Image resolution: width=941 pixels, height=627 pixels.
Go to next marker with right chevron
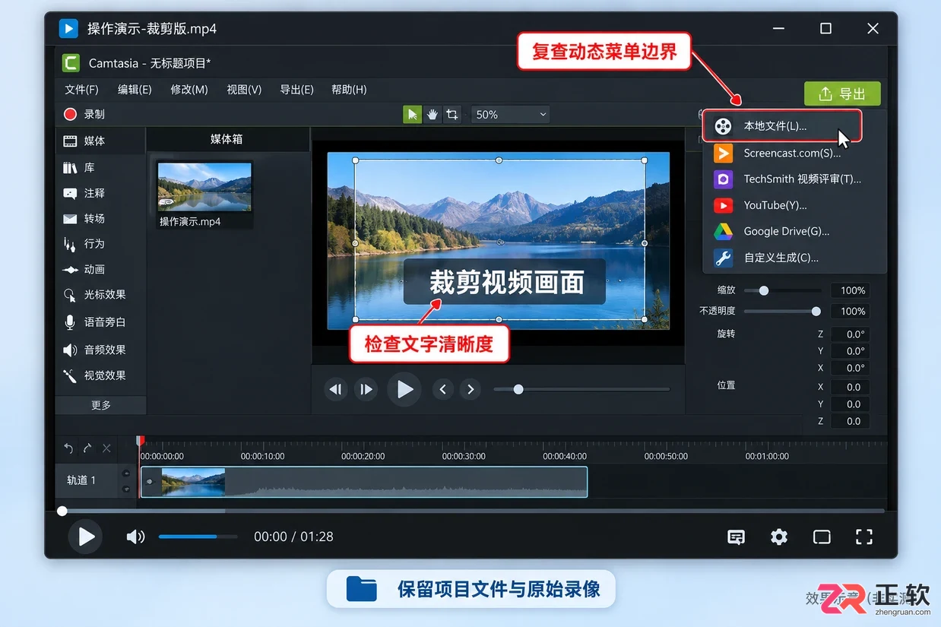(x=470, y=390)
